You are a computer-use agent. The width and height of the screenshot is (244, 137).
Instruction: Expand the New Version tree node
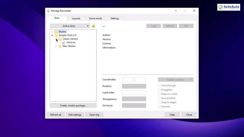pyautogui.click(x=56, y=46)
